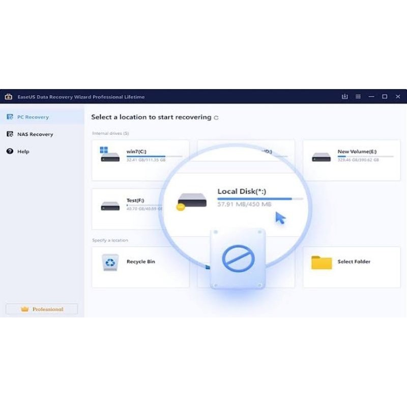Click the Professional upgrade button

click(42, 309)
